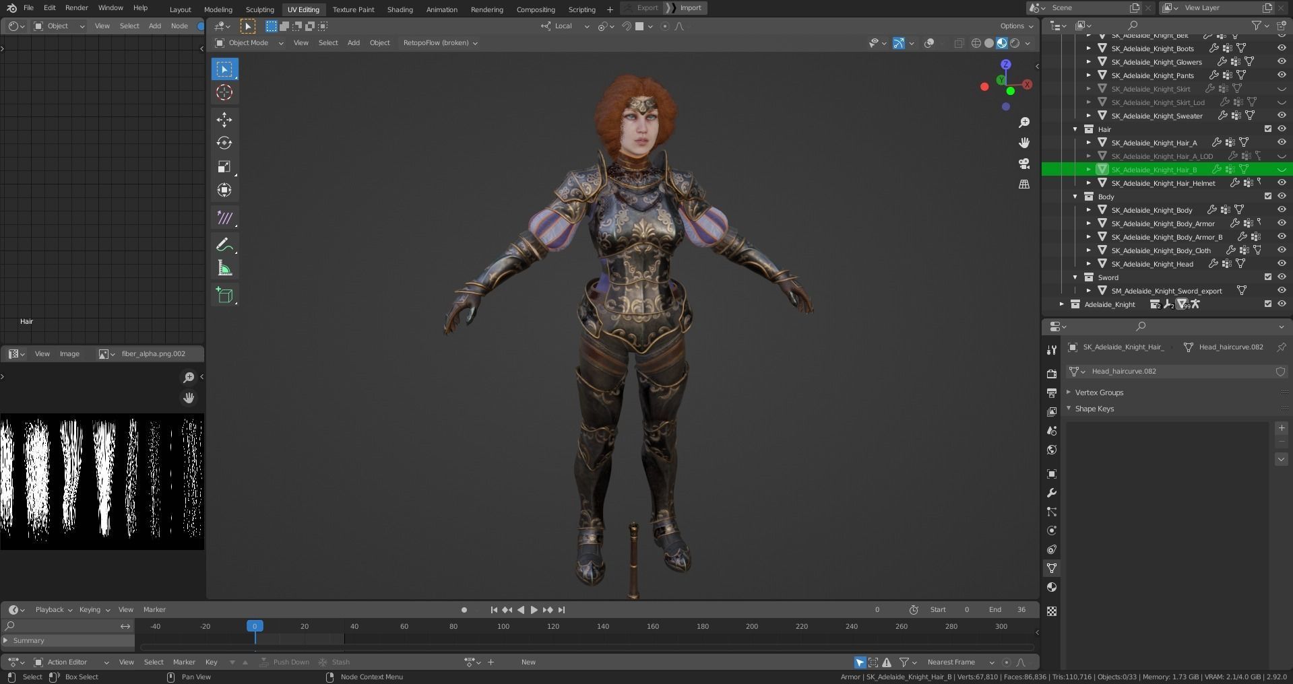Select SM_Adelaide_Knight_Sword_export in outliner
1293x684 pixels.
pos(1166,291)
